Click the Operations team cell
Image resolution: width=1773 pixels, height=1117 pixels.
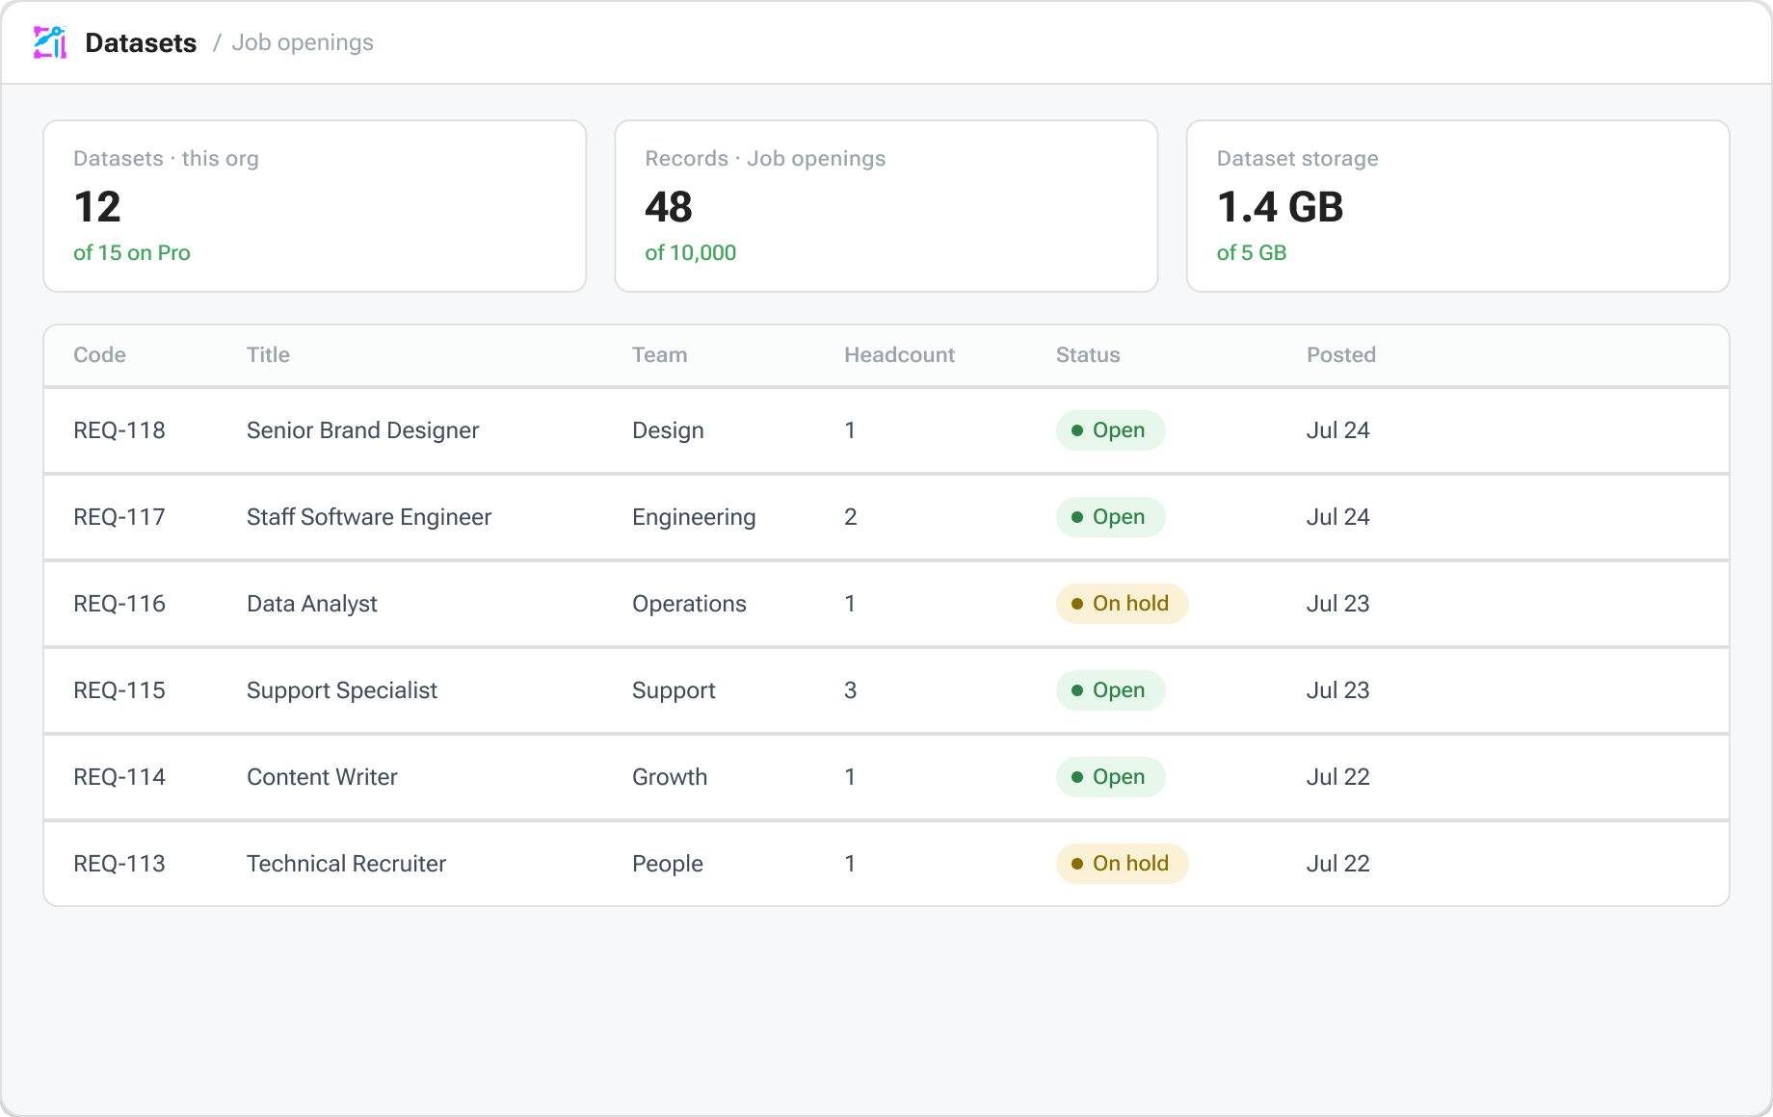click(689, 604)
